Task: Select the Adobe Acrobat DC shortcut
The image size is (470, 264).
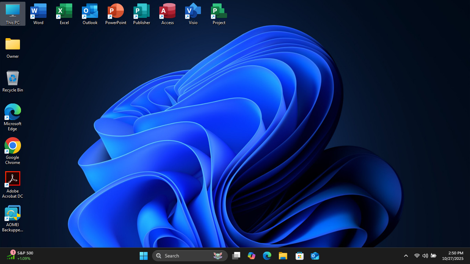Action: point(13,185)
